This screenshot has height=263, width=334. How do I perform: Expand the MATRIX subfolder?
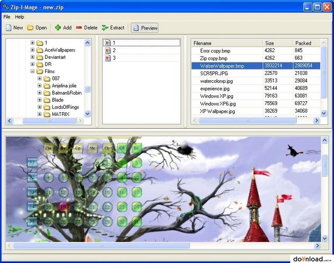pyautogui.click(x=40, y=114)
